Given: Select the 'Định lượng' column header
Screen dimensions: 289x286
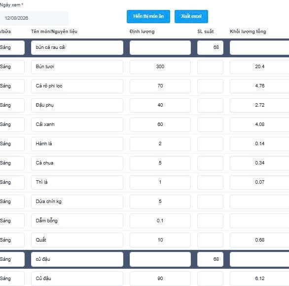Looking at the screenshot, I should [142, 32].
